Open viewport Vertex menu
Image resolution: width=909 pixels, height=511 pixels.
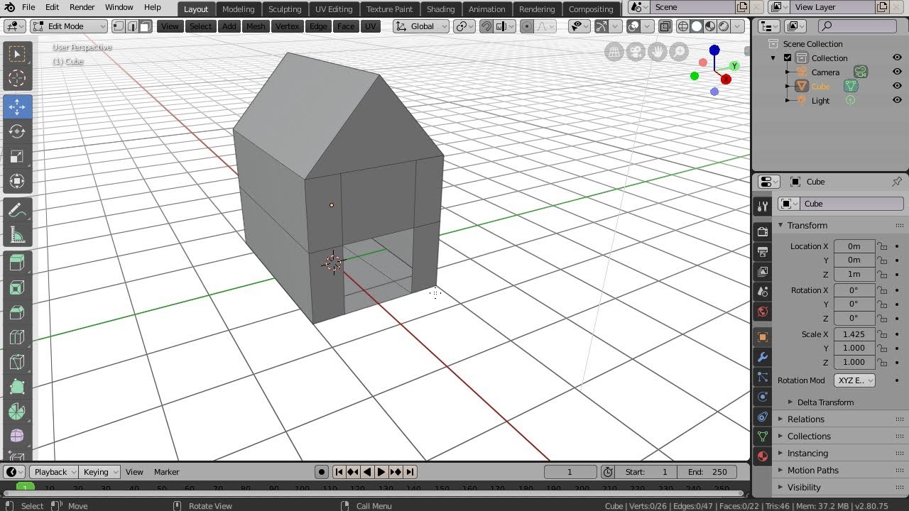[x=287, y=26]
